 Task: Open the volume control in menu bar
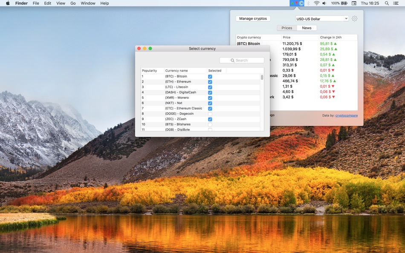[x=324, y=3]
